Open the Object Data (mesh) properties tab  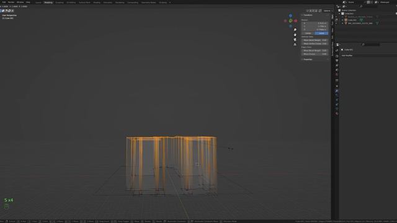[337, 109]
